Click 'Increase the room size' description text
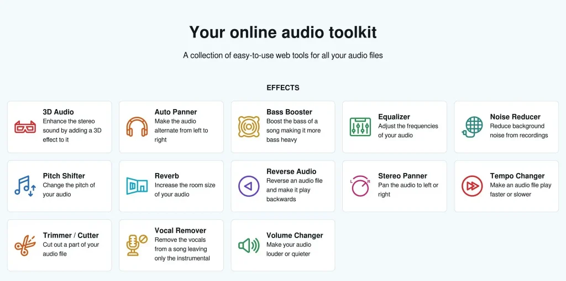 pos(185,190)
